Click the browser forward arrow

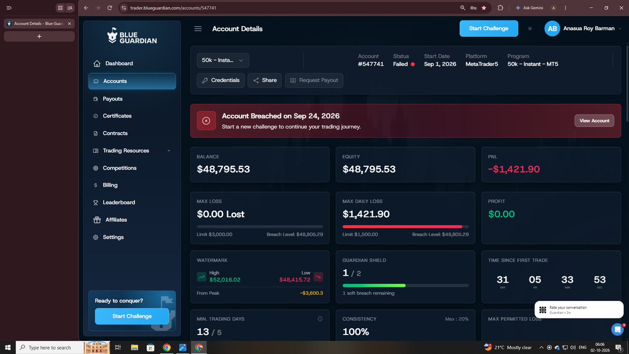point(98,8)
